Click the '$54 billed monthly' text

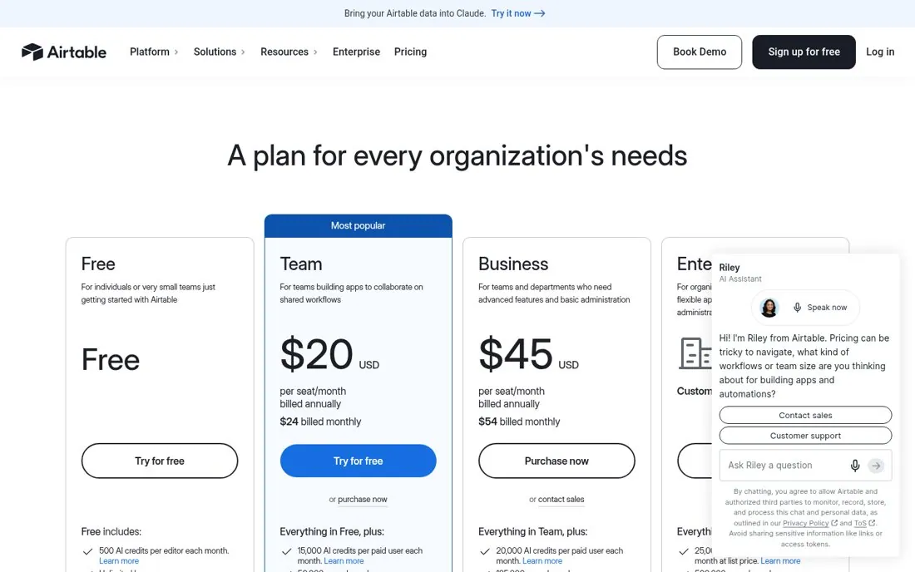519,422
